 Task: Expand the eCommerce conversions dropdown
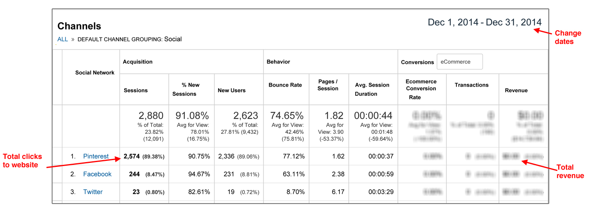pos(460,62)
